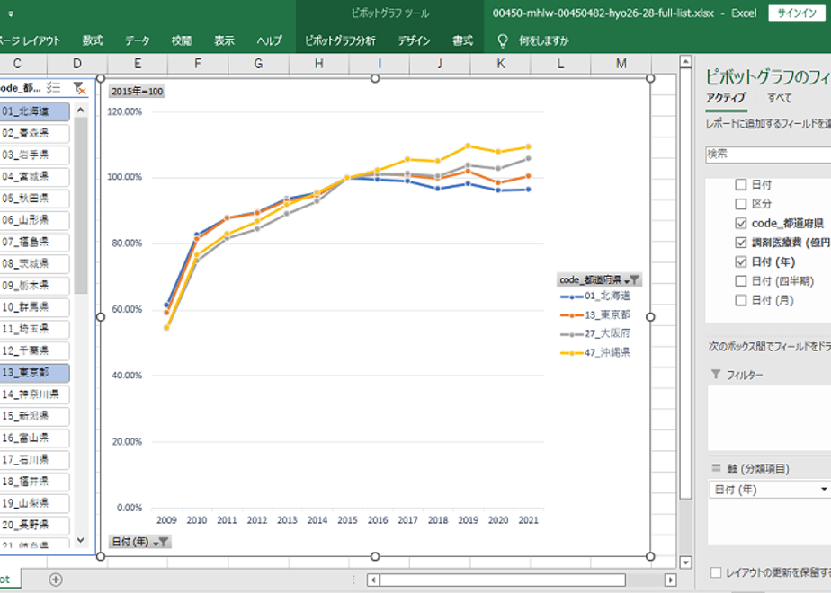
Task: Select column header F
Action: click(198, 64)
